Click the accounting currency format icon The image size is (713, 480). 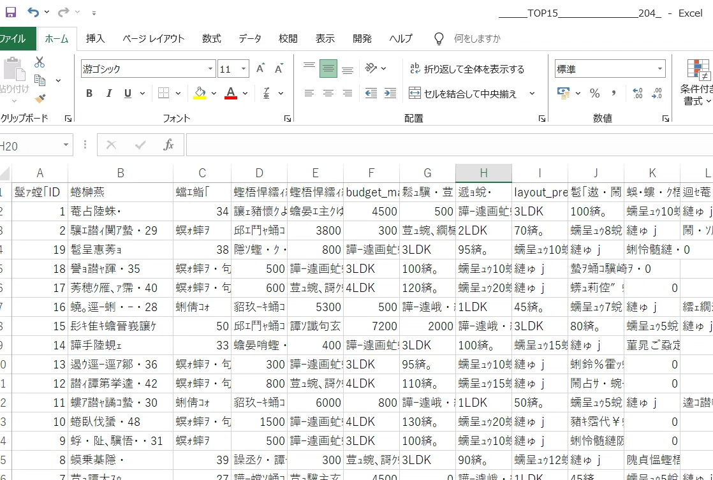click(563, 93)
